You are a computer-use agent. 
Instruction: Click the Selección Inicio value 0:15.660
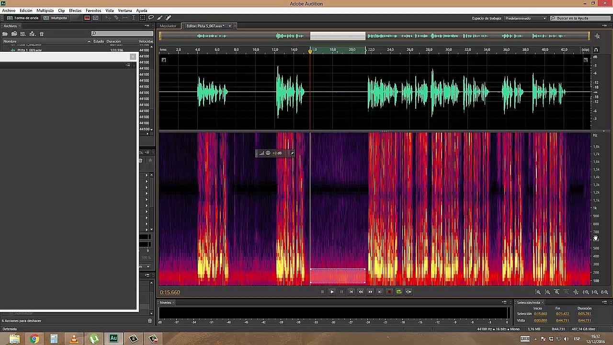pos(540,314)
